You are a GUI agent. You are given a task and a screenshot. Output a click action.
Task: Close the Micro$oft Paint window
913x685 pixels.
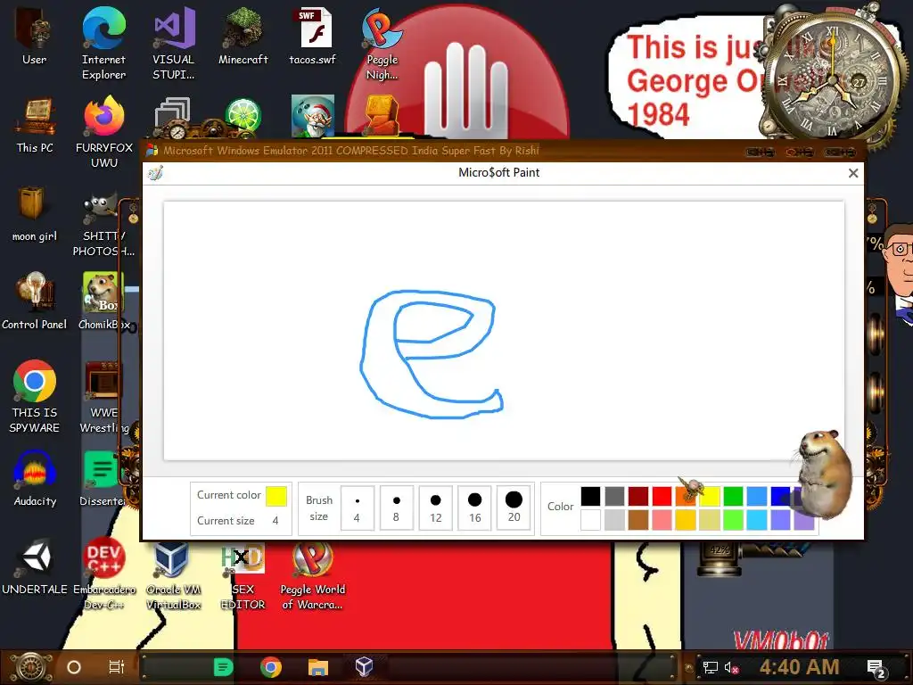853,173
